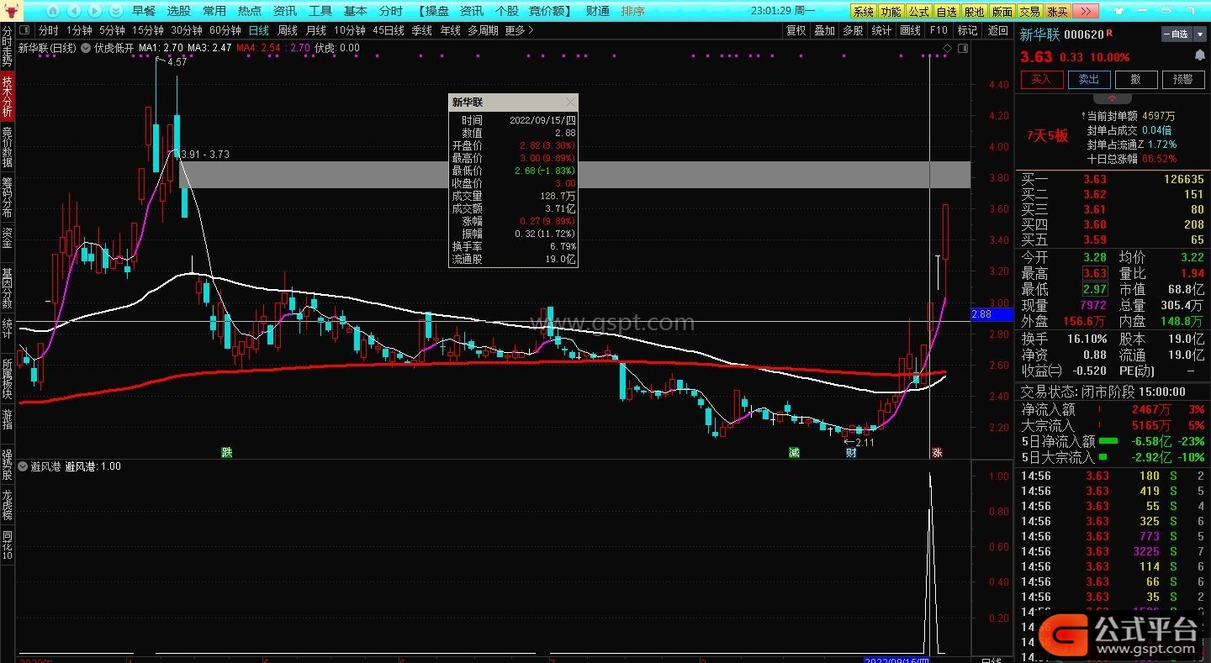Open the 早餐 menu
The width and height of the screenshot is (1211, 663).
tap(144, 11)
